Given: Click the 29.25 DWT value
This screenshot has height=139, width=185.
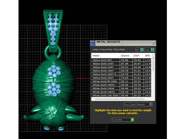Looking at the screenshot, I should click(137, 88).
